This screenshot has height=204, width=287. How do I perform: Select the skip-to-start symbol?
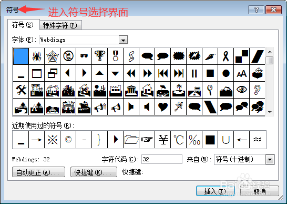coord(162,73)
